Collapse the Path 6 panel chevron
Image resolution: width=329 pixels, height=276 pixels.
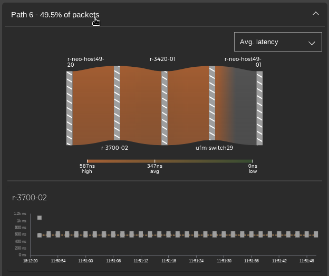(x=316, y=14)
